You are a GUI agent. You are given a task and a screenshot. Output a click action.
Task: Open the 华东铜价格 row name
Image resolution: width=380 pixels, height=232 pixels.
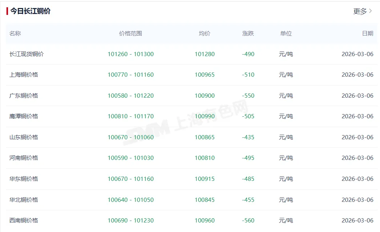pos(24,179)
